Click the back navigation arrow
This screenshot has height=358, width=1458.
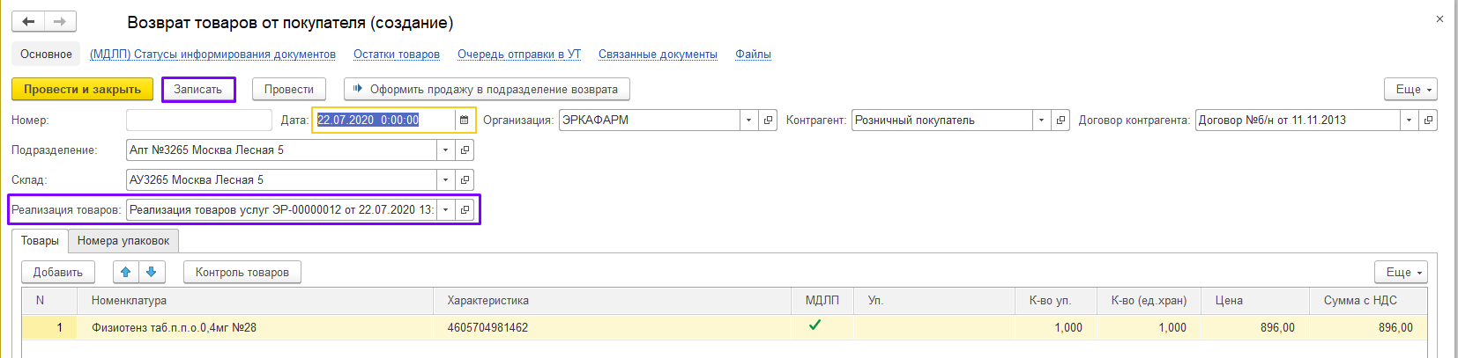[28, 21]
